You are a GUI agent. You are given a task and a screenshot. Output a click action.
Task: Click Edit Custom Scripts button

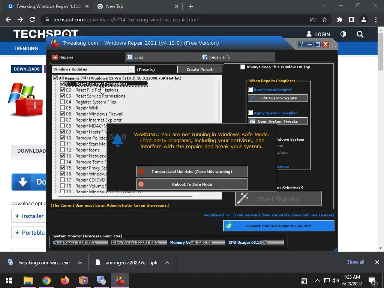tap(278, 98)
